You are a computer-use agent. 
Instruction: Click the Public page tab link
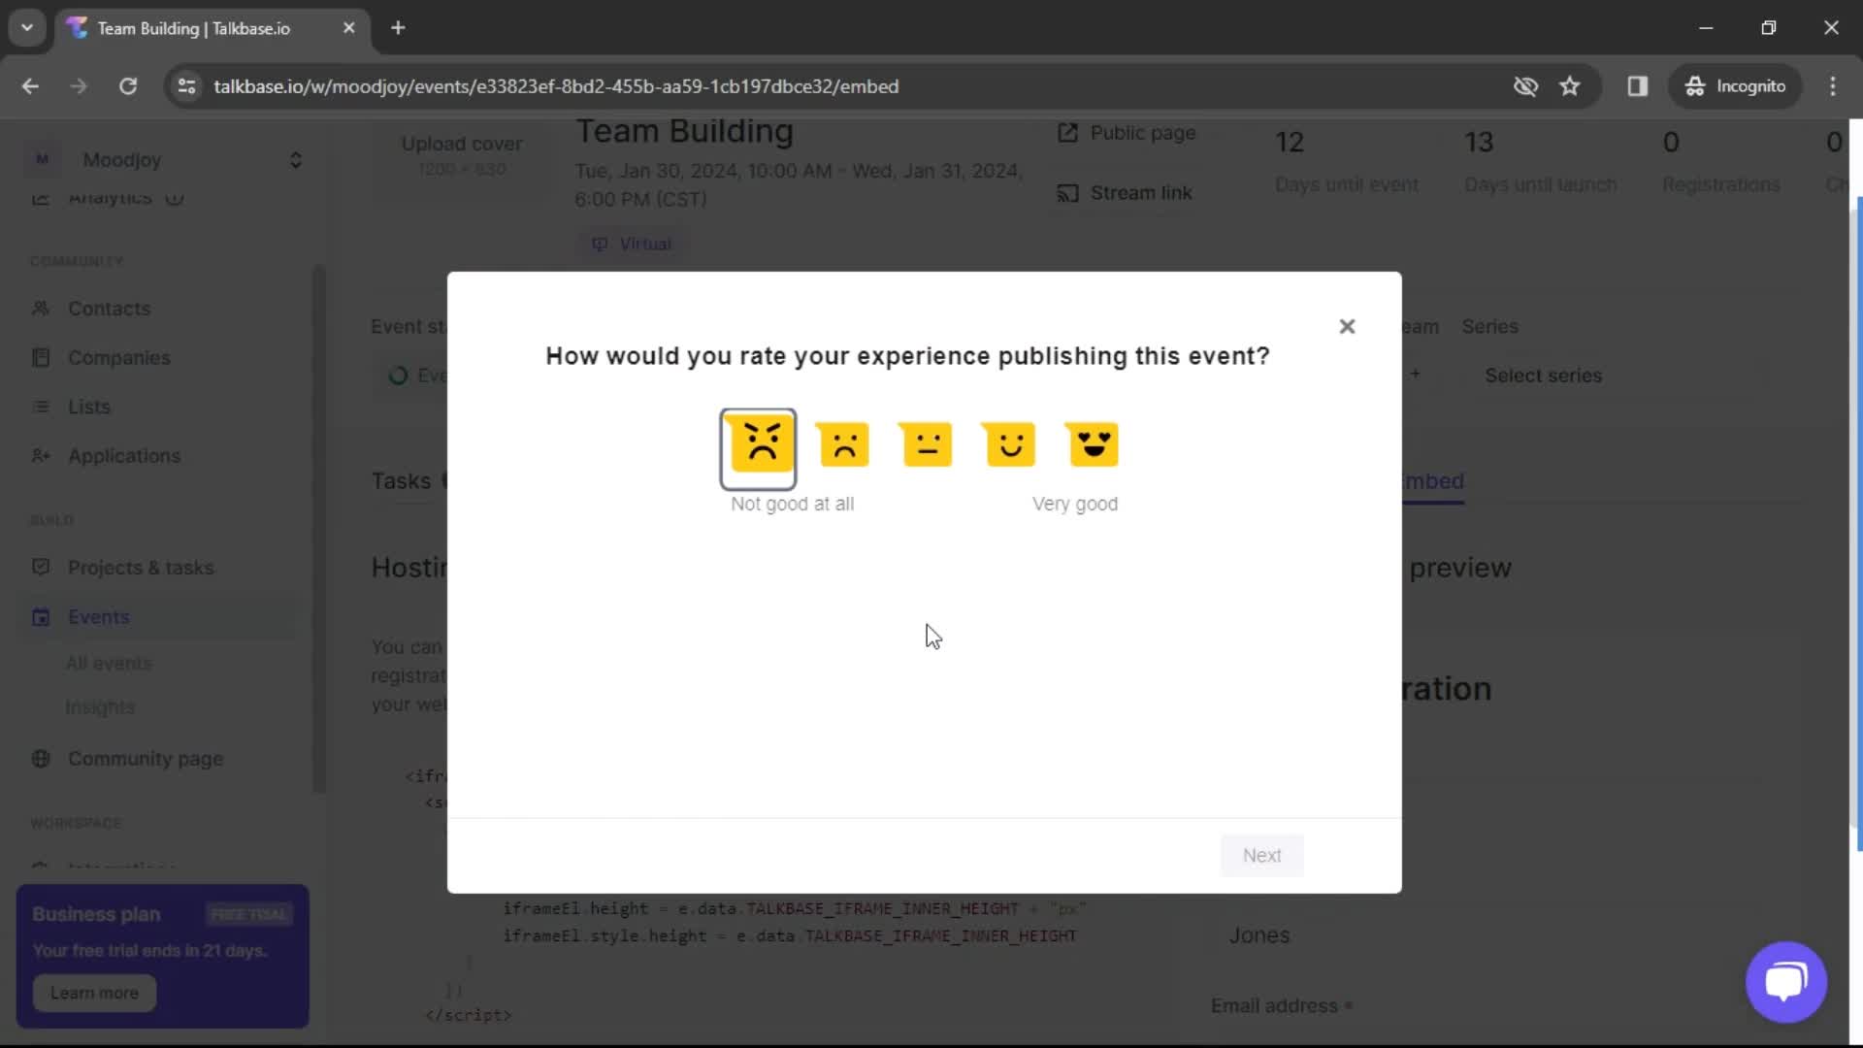(1126, 132)
